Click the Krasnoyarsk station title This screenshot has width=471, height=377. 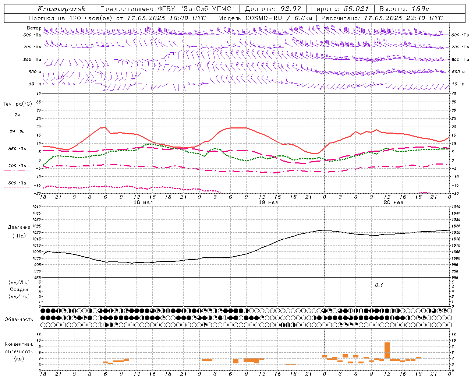(x=61, y=9)
